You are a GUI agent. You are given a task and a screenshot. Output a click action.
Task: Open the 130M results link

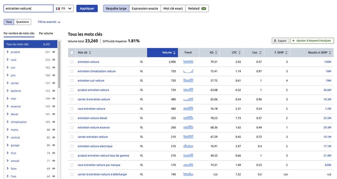point(327,62)
